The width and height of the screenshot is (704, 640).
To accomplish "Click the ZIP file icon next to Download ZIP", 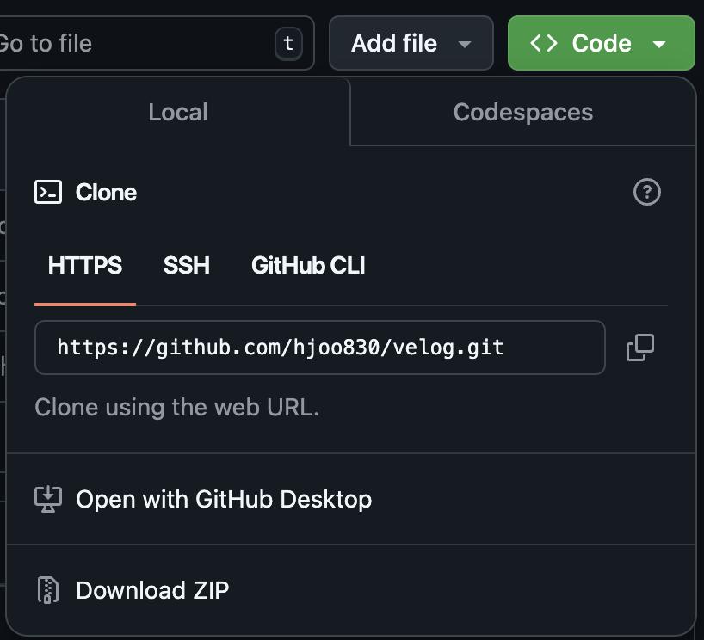I will pyautogui.click(x=49, y=590).
